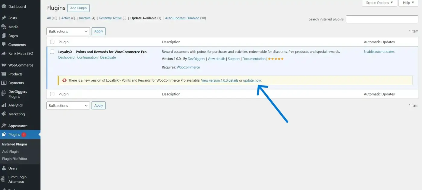Click the Limit Login Attempts fingerprint icon
Viewport: 422px width, 190px height.
point(4,179)
